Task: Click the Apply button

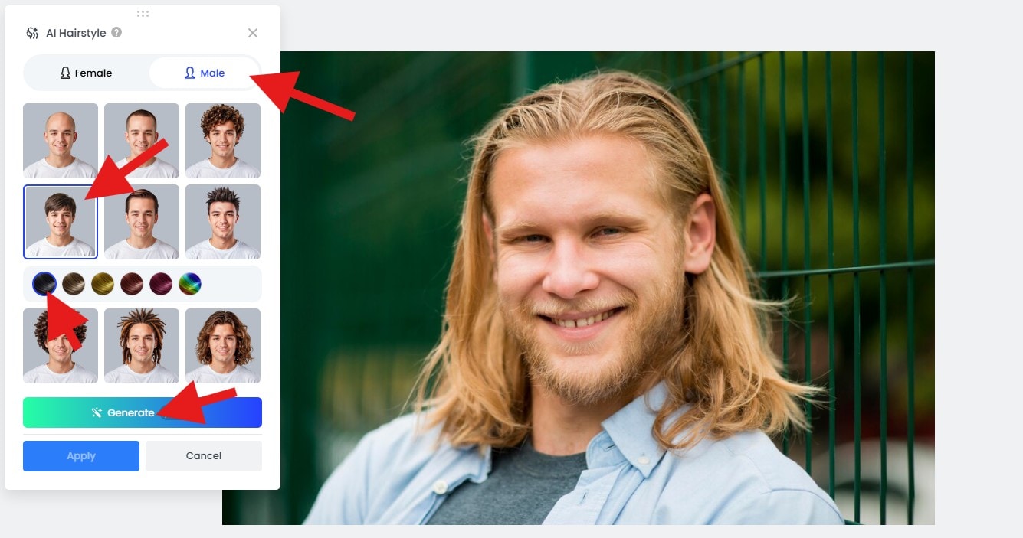Action: (81, 456)
